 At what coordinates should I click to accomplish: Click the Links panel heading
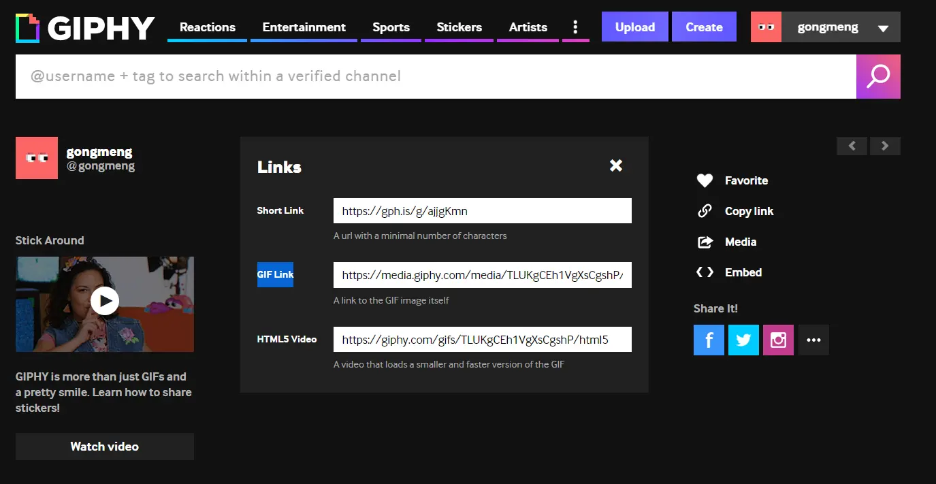point(279,167)
